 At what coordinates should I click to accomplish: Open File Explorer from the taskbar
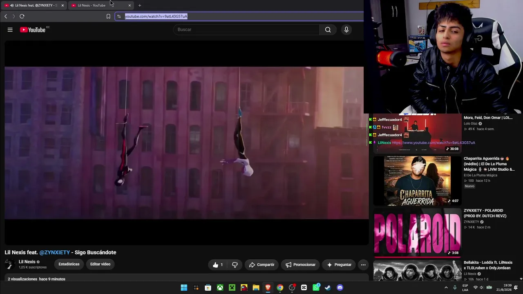(256, 287)
